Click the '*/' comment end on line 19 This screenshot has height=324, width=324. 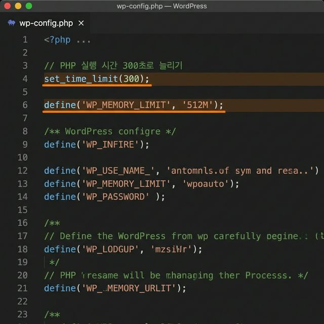coord(54,262)
